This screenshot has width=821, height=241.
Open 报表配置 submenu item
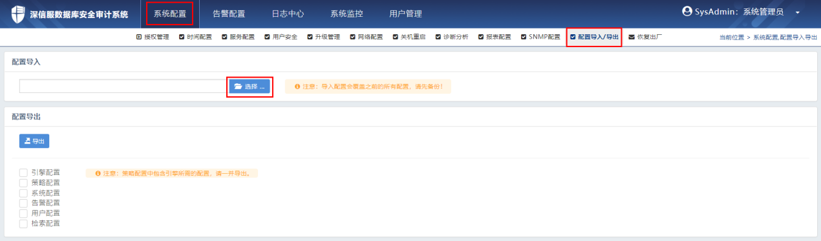(494, 37)
